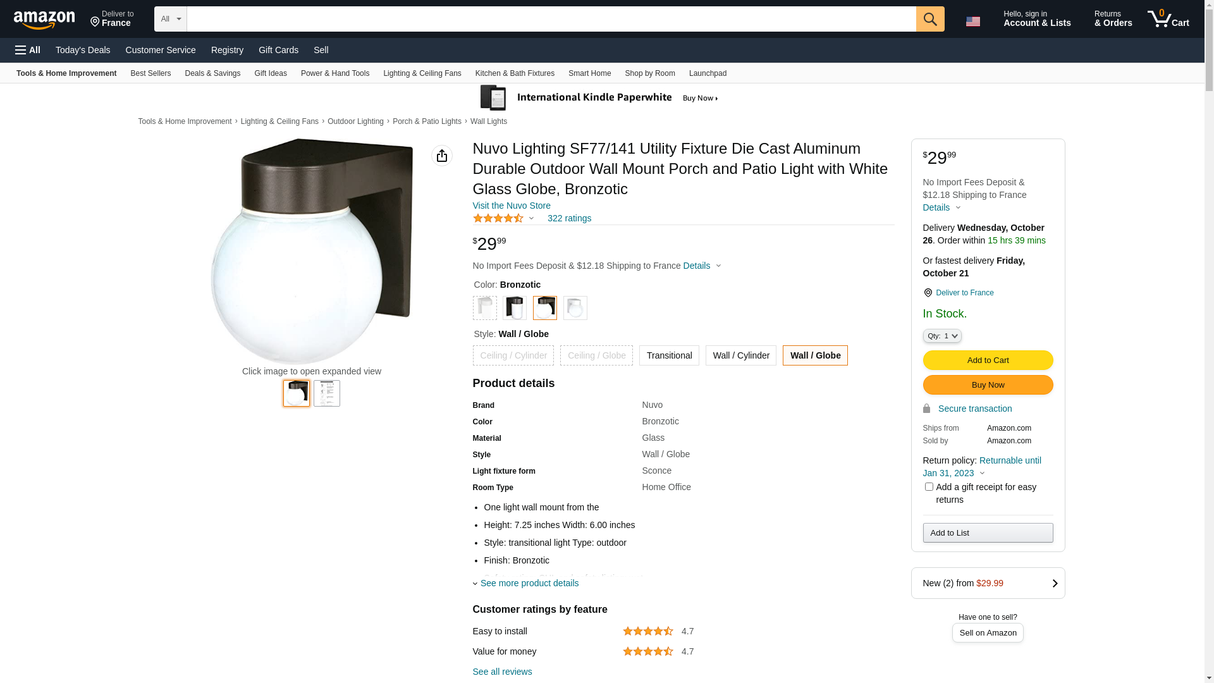The height and width of the screenshot is (683, 1214).
Task: Open the All hamburger menu
Action: (28, 50)
